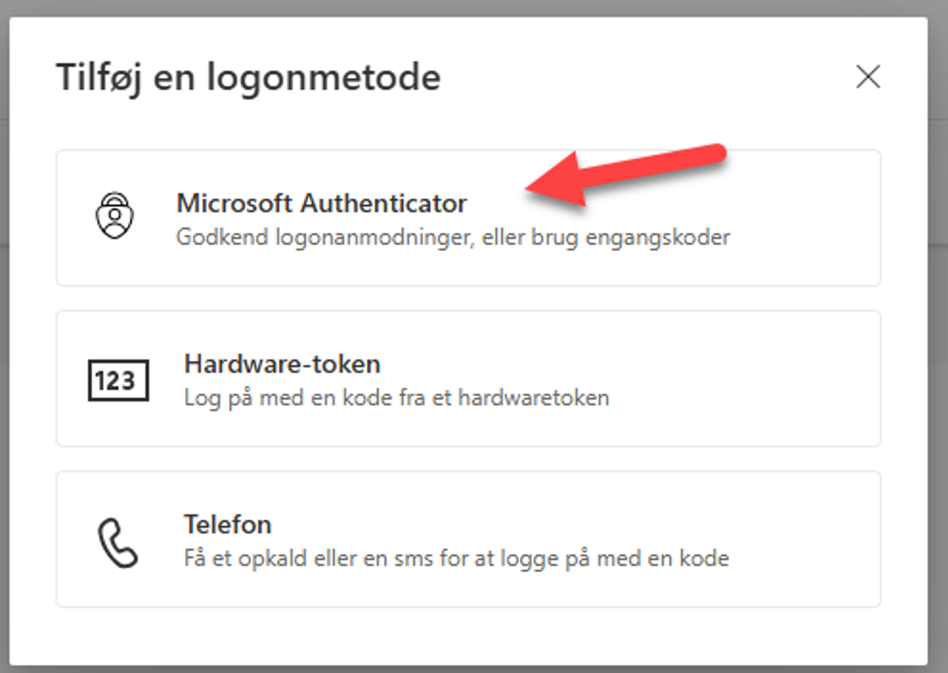948x673 pixels.
Task: Click the 123 hardware token icon
Action: click(x=118, y=381)
